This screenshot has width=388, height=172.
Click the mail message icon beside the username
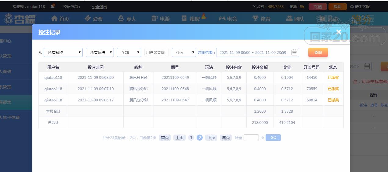pos(53,6)
